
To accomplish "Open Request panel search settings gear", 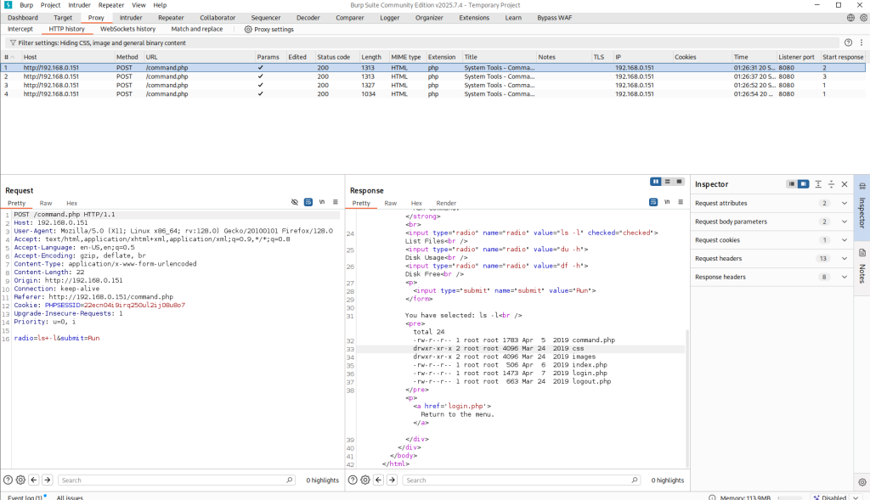I will (x=20, y=480).
